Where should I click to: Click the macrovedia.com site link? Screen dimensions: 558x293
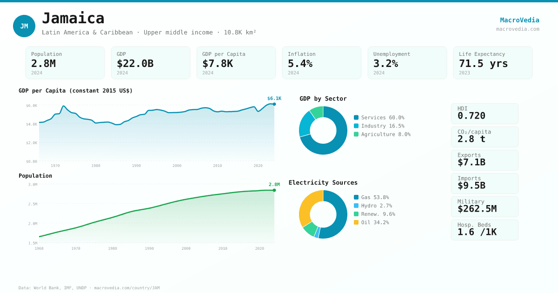[x=518, y=29]
